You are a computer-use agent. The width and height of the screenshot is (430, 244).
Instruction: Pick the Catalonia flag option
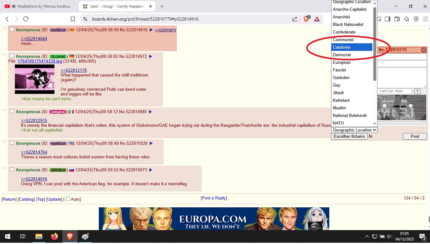point(352,47)
